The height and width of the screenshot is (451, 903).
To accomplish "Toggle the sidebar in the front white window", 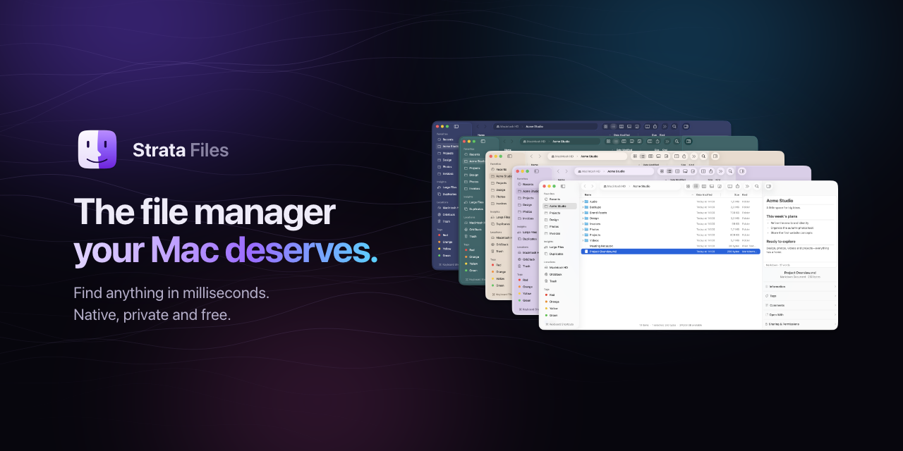I will 563,186.
